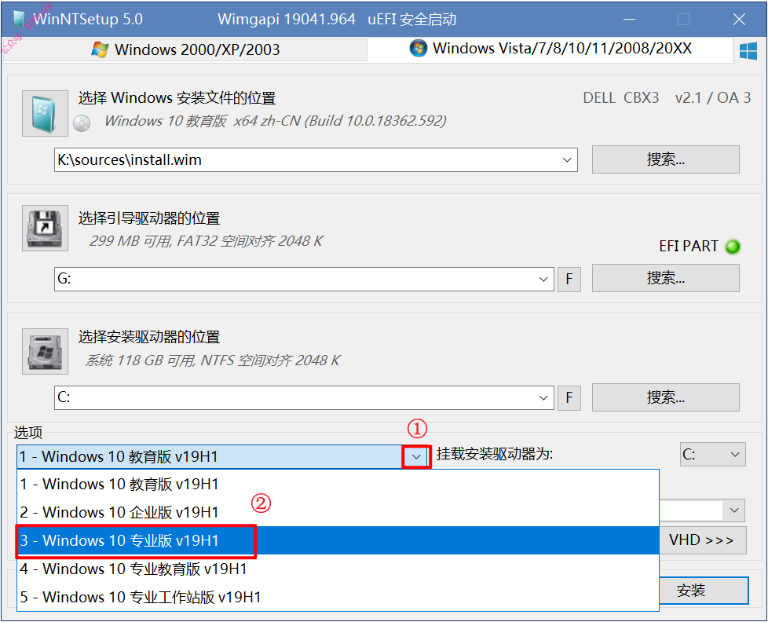Click the 安装 button
Image resolution: width=768 pixels, height=622 pixels.
click(704, 591)
